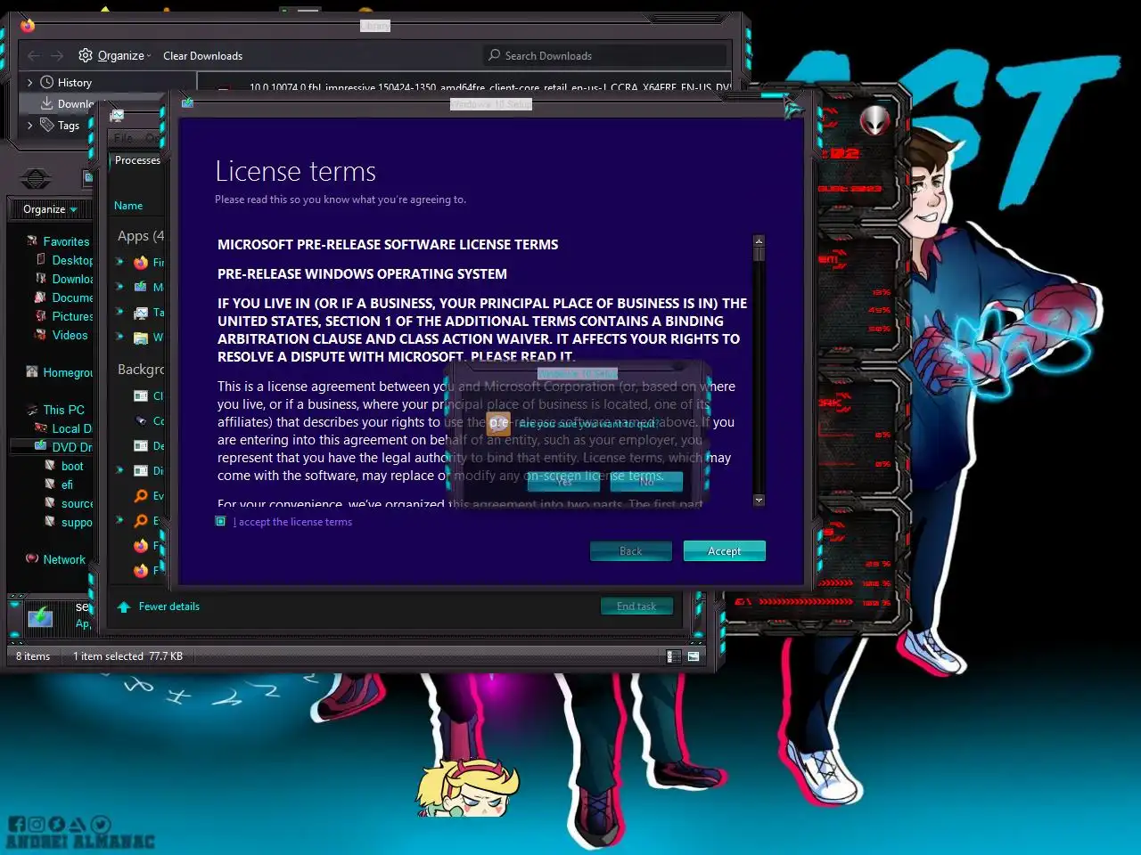Click the This PC icon in Explorer
The image size is (1141, 855).
pos(32,410)
